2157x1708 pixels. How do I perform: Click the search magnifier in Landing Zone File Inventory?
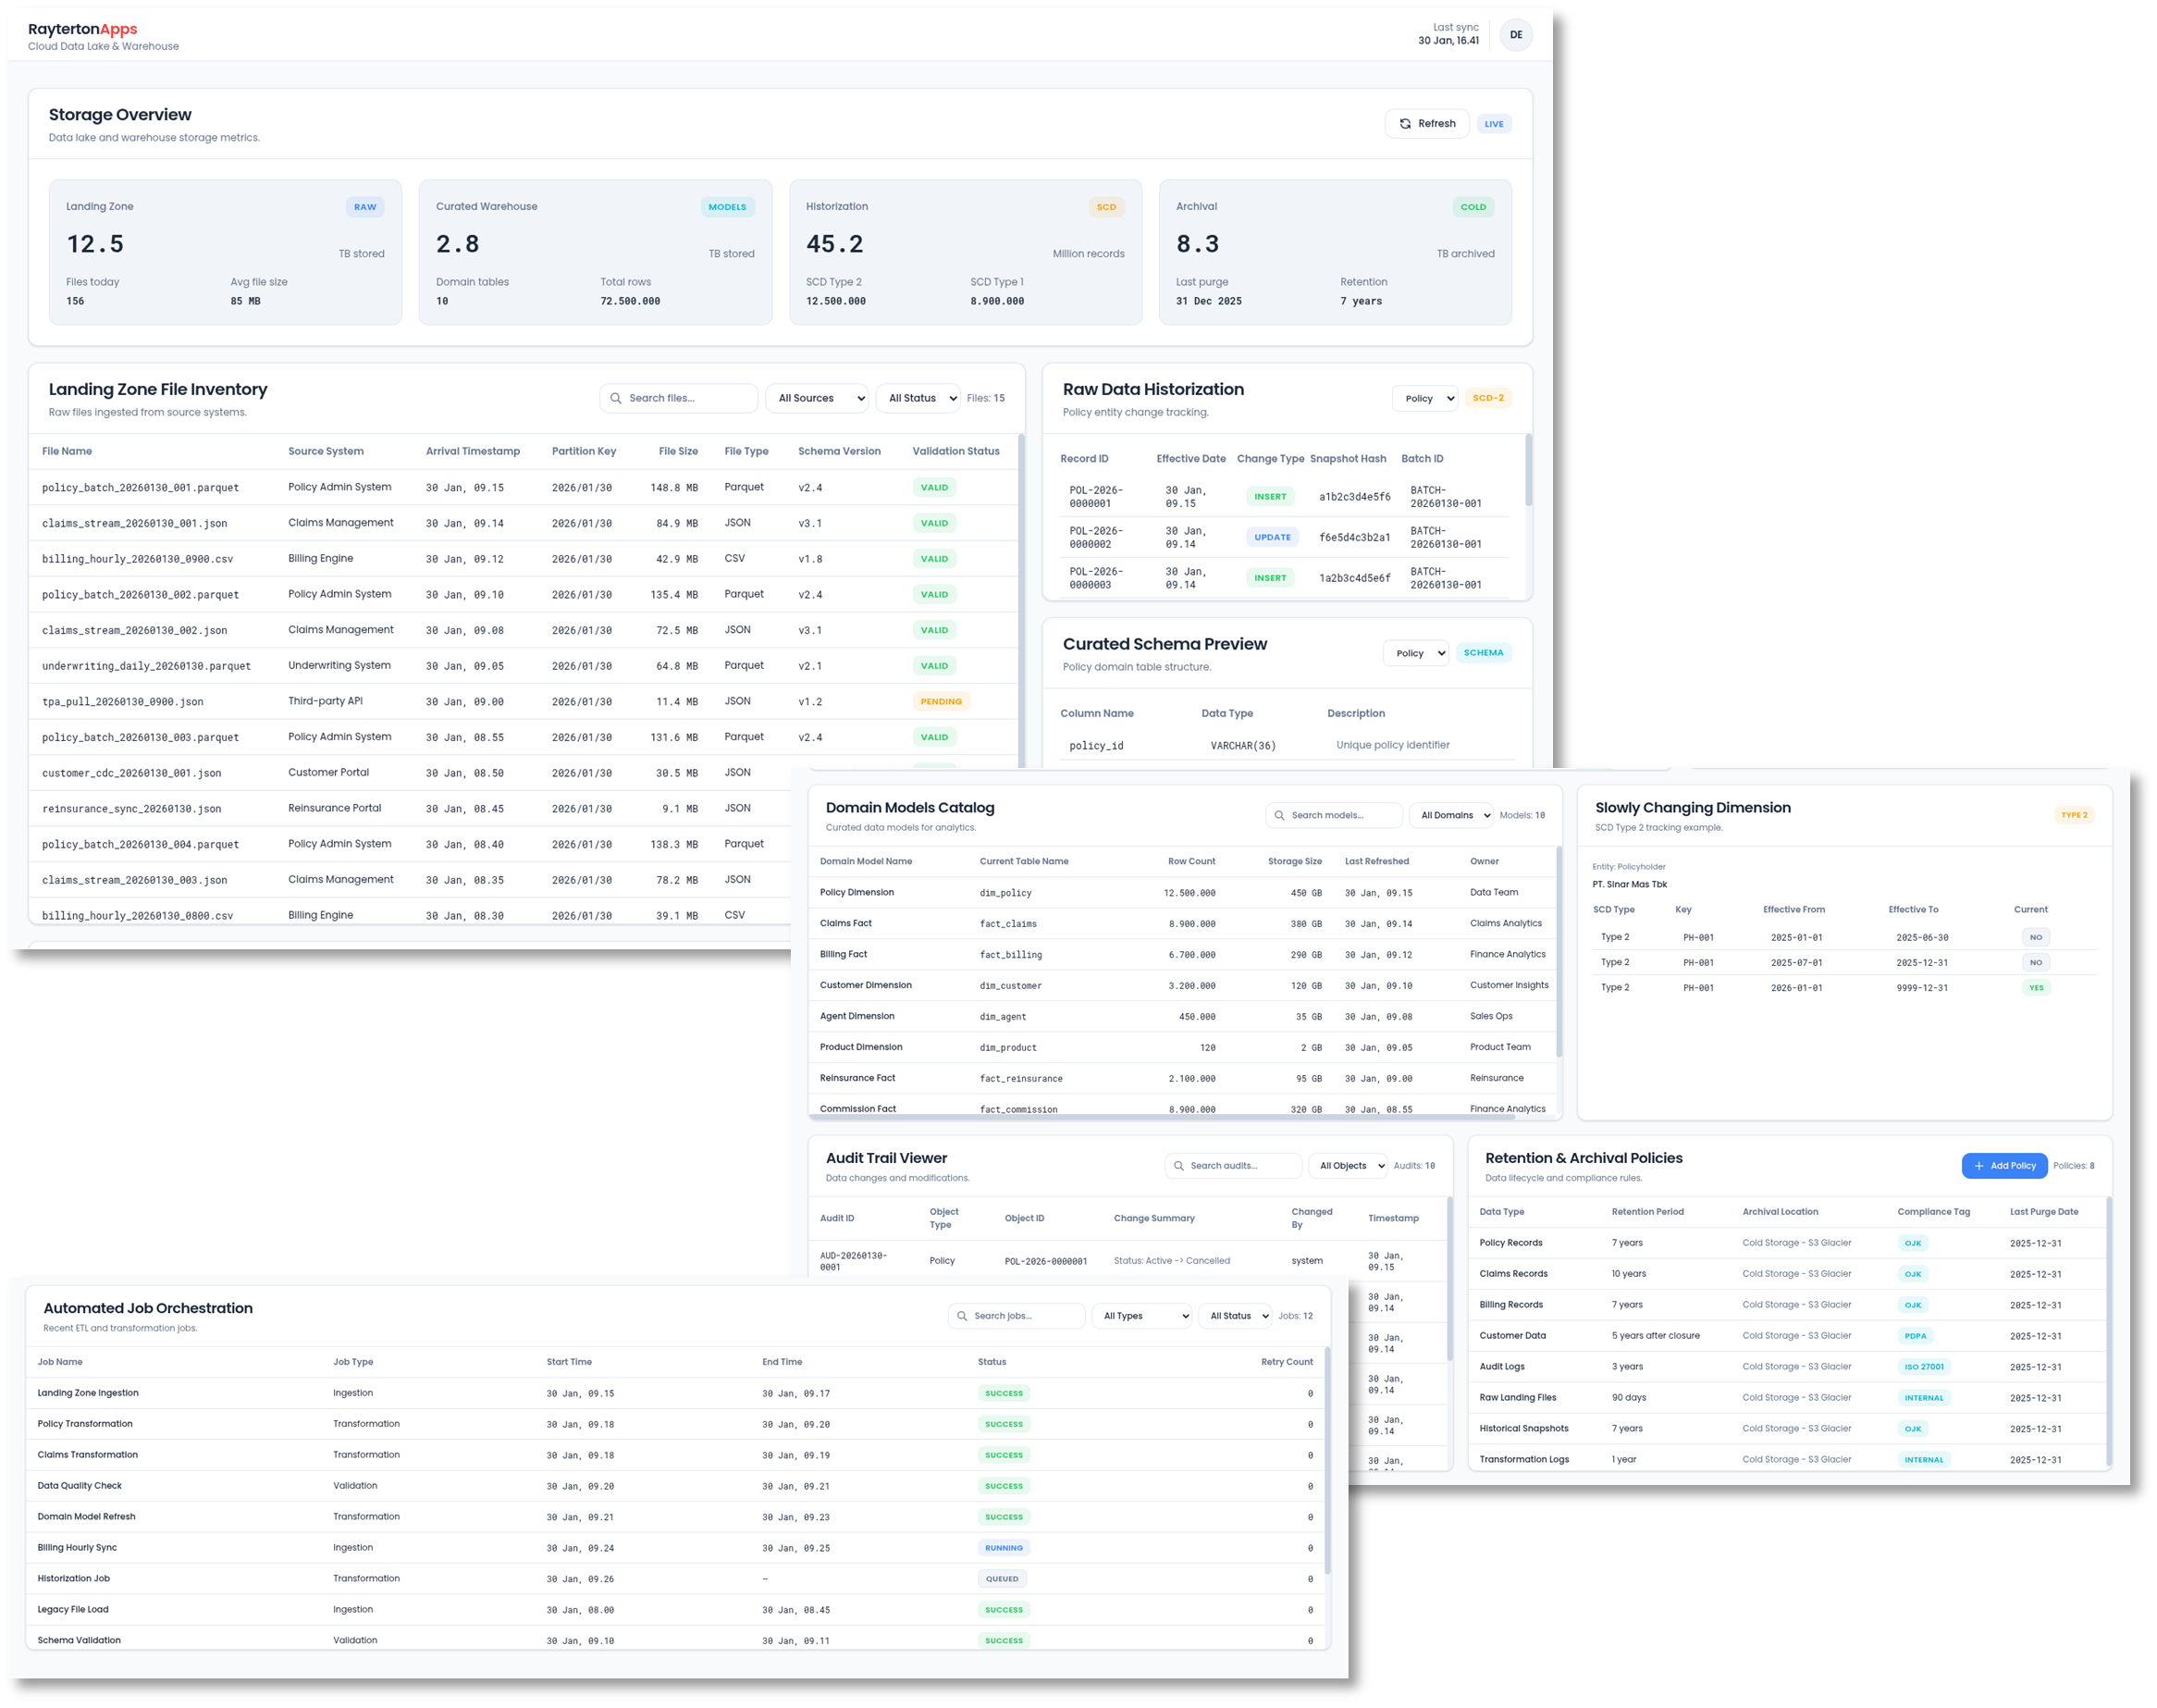tap(617, 398)
